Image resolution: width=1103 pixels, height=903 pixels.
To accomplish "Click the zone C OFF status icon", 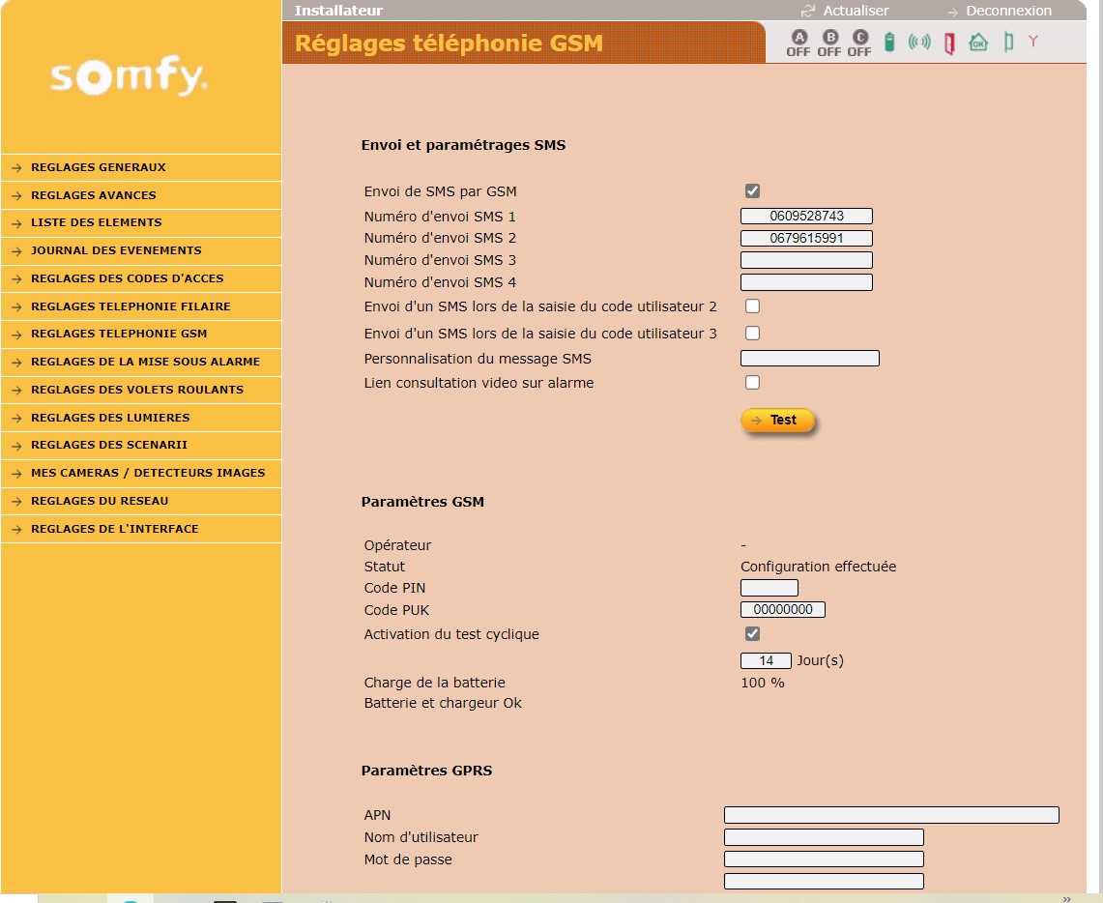I will [859, 43].
